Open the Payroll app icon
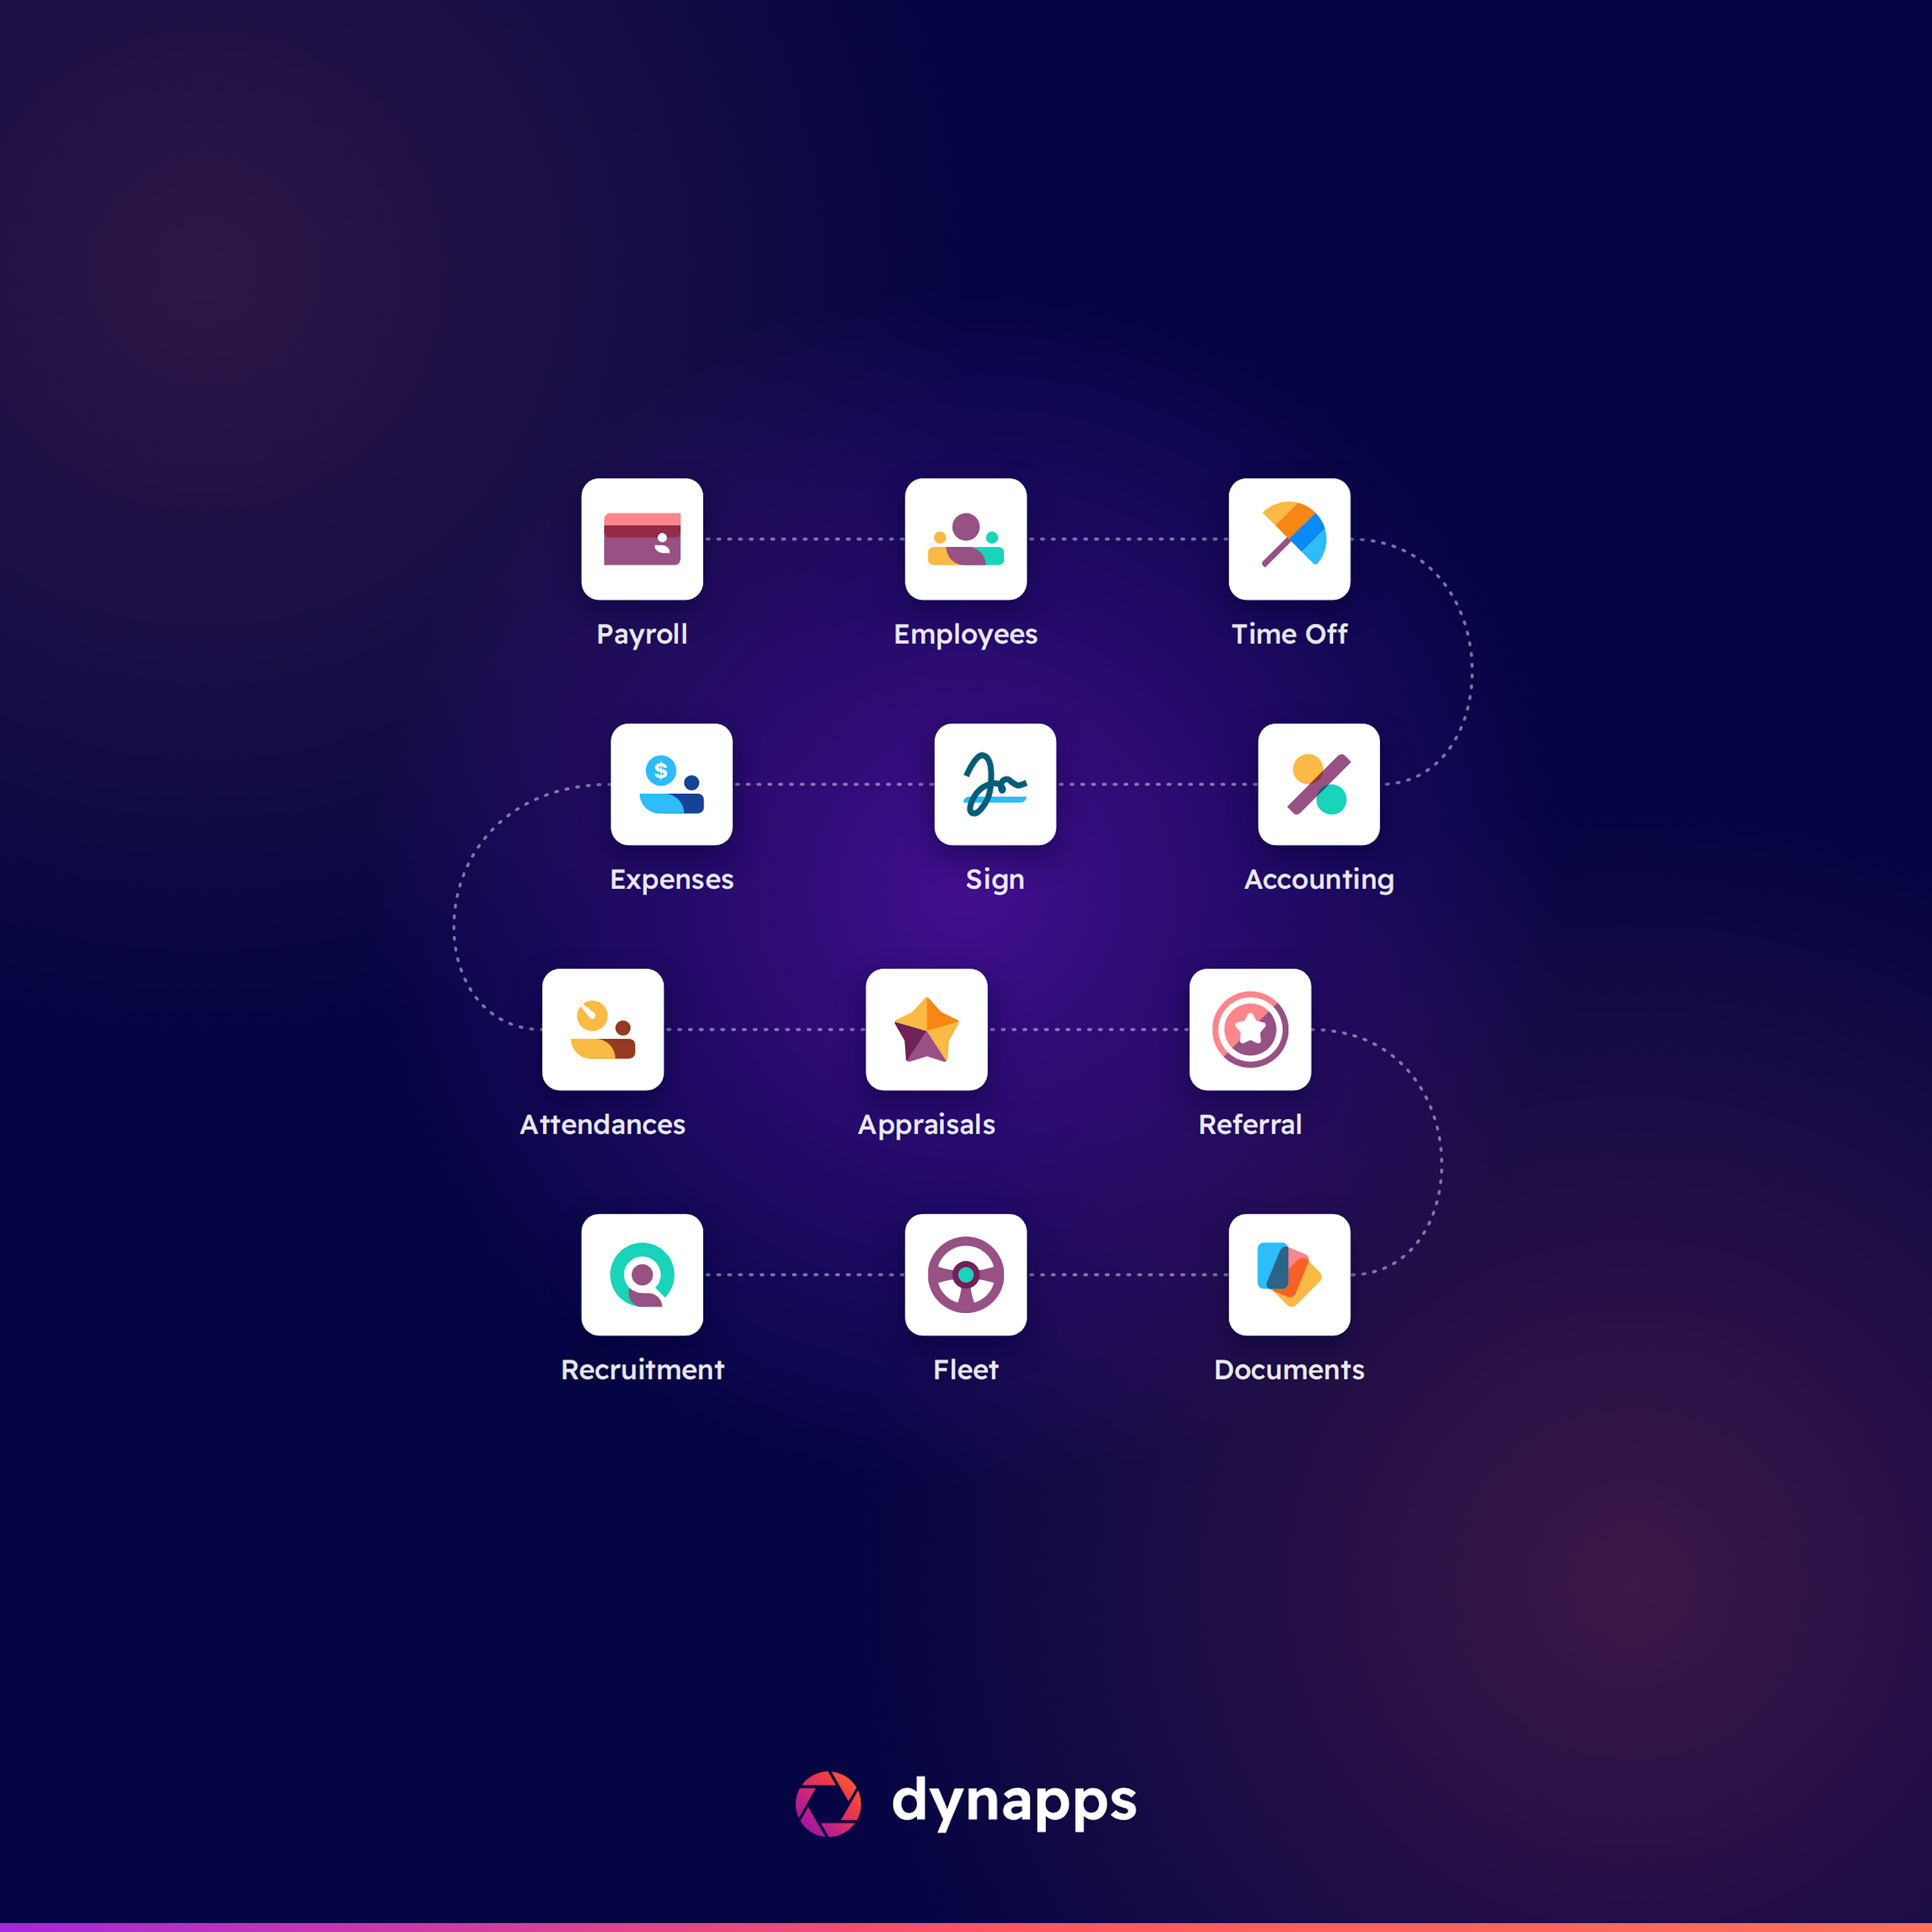1932x1932 pixels. (x=642, y=539)
